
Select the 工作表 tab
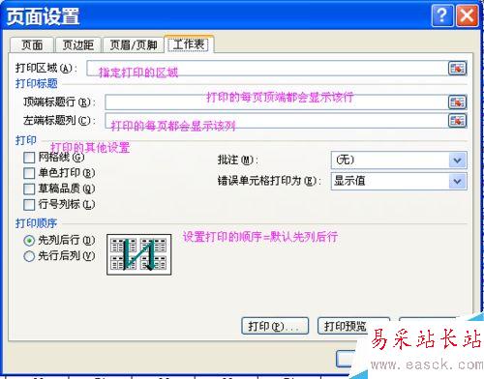189,44
